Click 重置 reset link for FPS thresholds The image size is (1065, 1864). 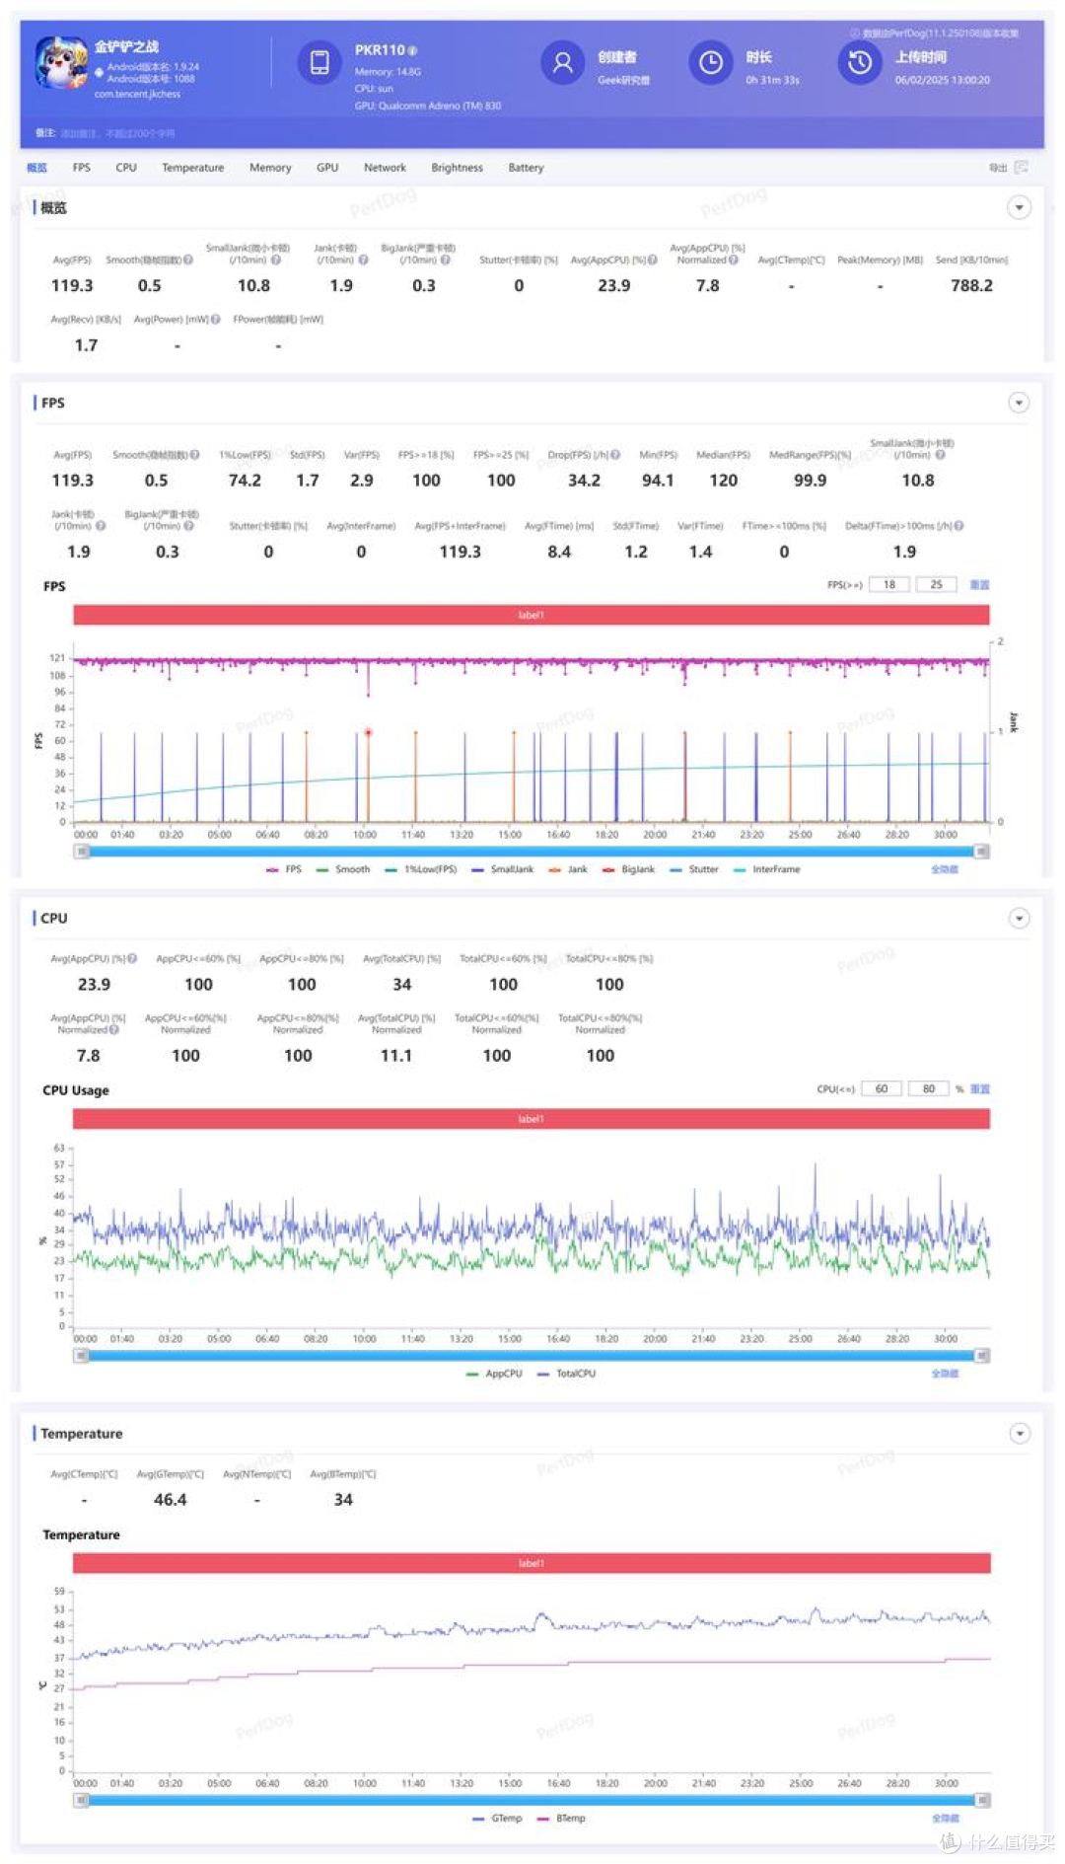pos(979,585)
